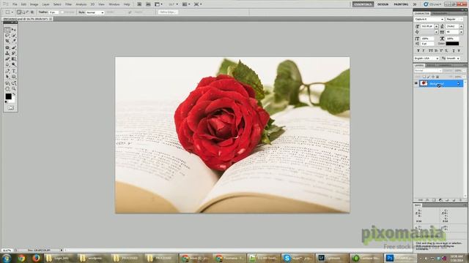The height and width of the screenshot is (263, 469).
Task: Open Skype from the Windows taskbar
Action: [x=298, y=258]
